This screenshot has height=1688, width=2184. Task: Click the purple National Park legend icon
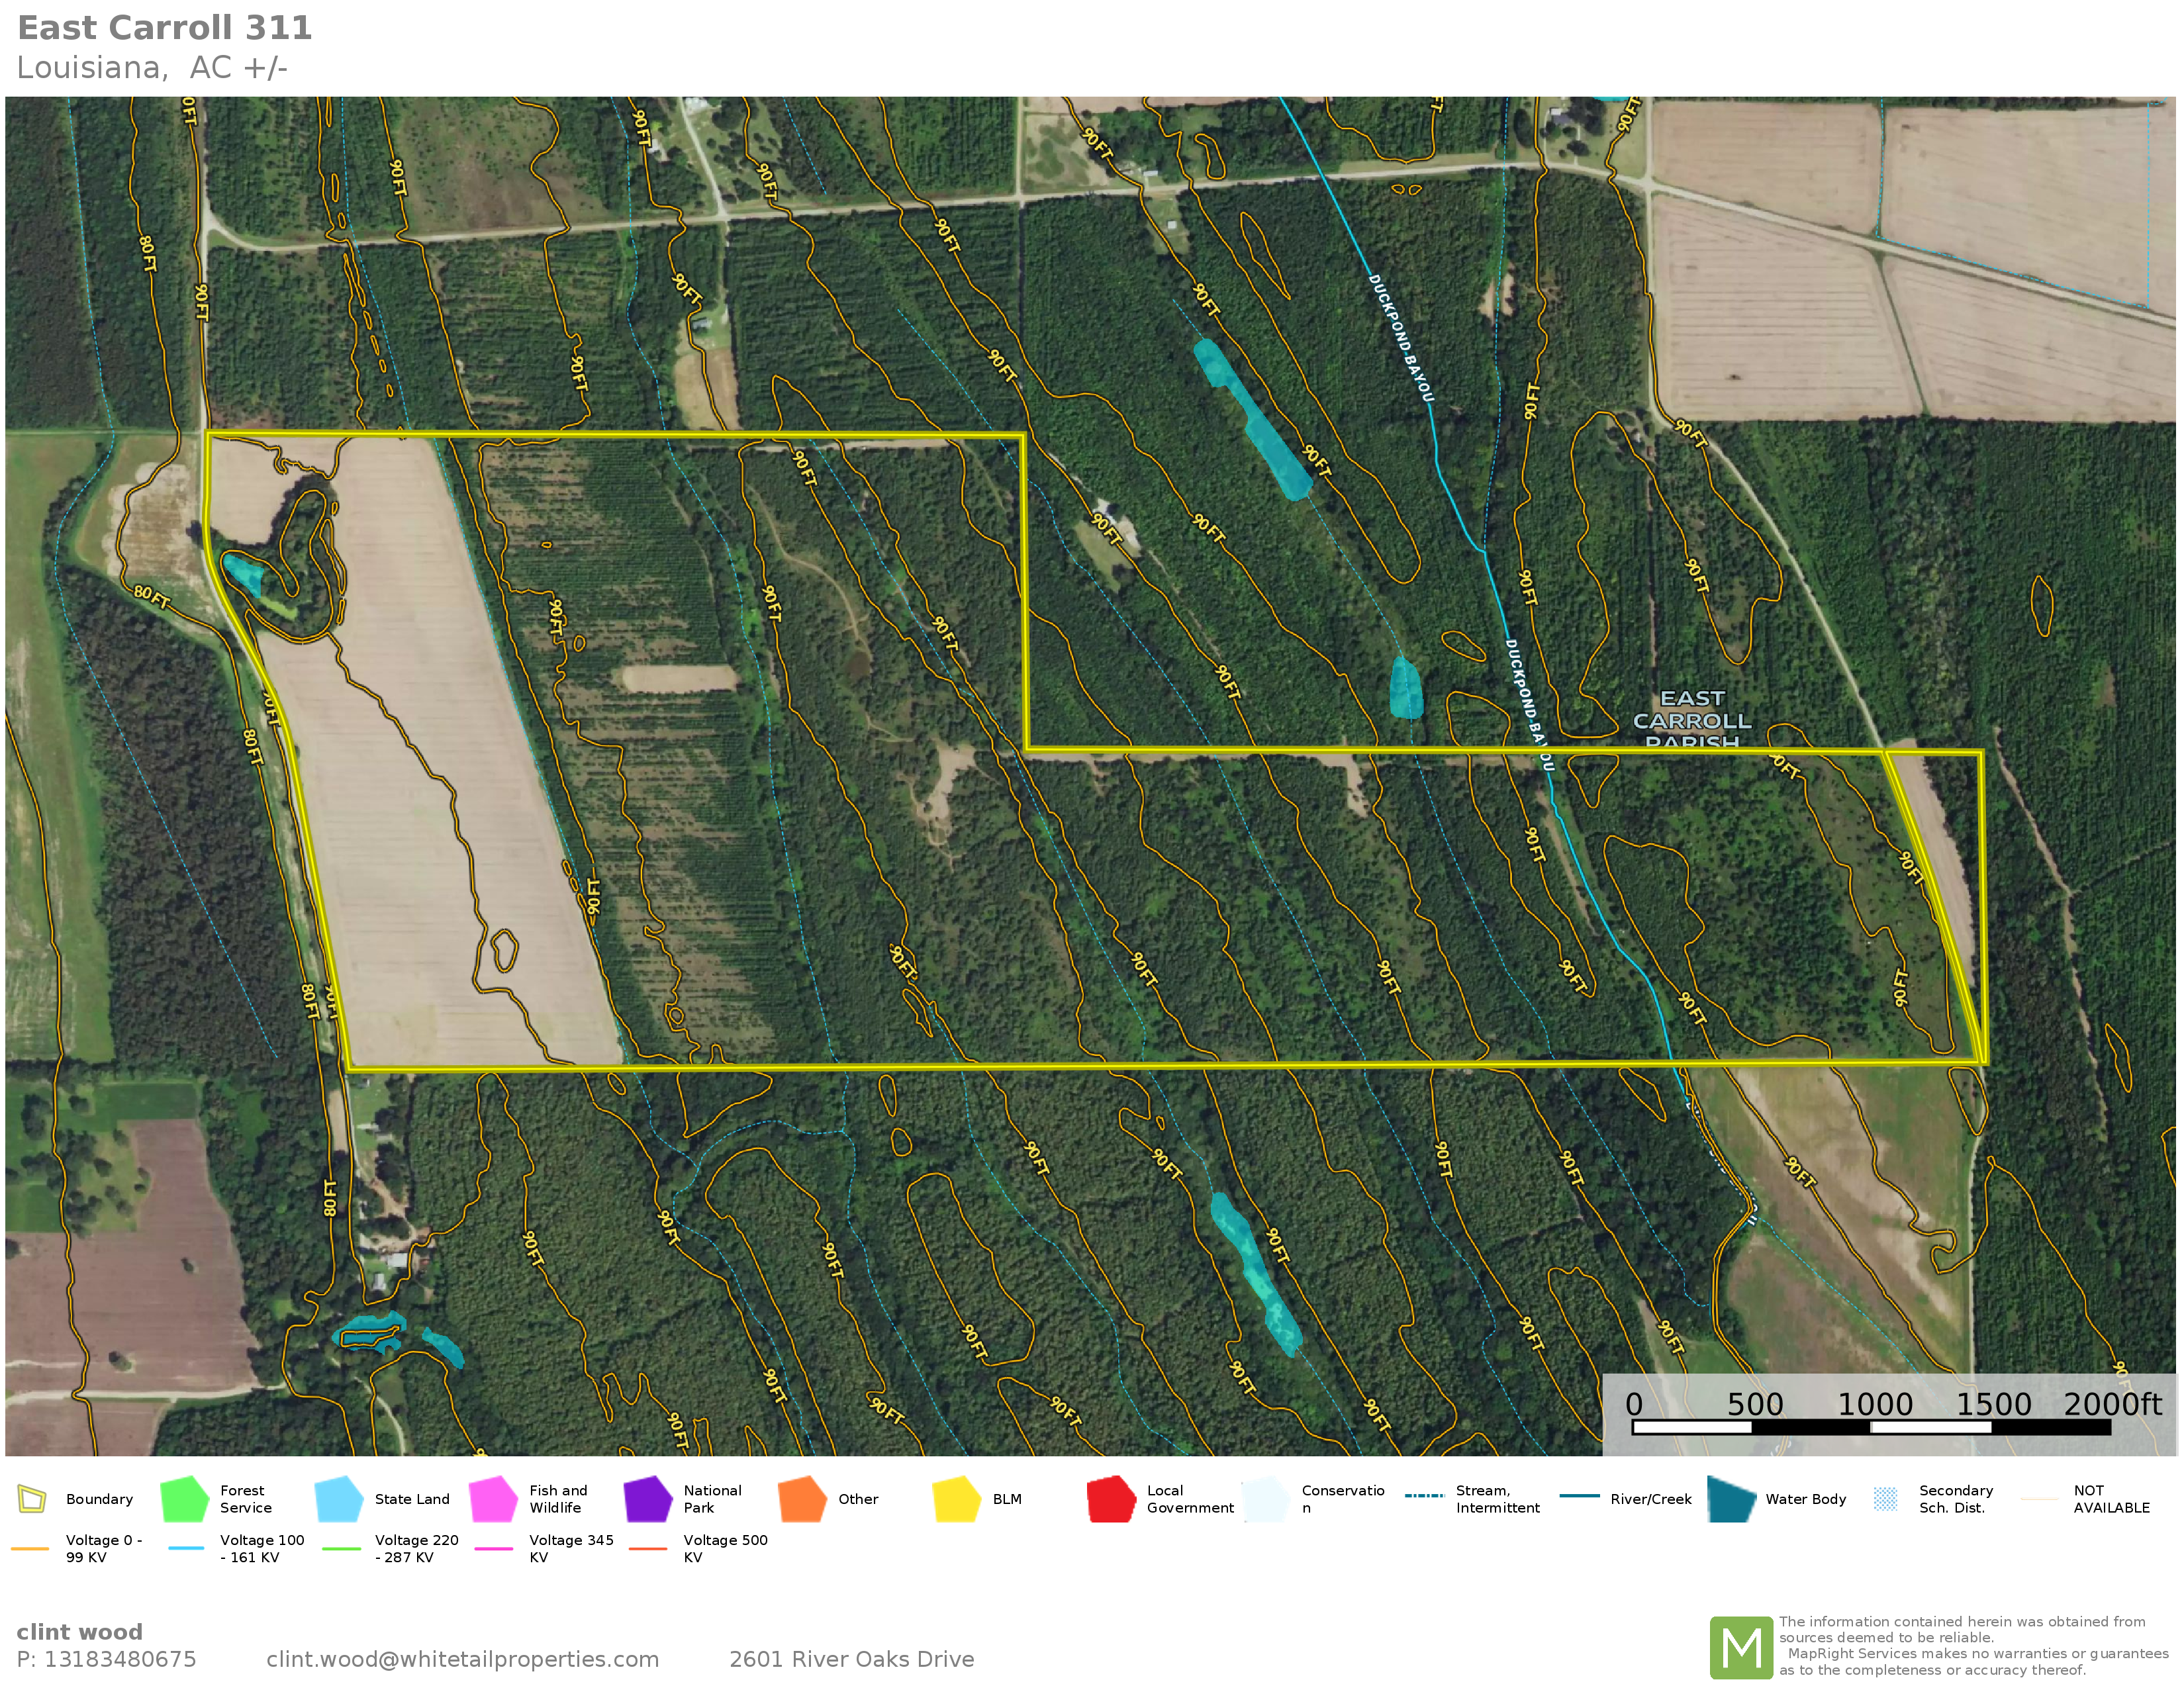[x=647, y=1499]
